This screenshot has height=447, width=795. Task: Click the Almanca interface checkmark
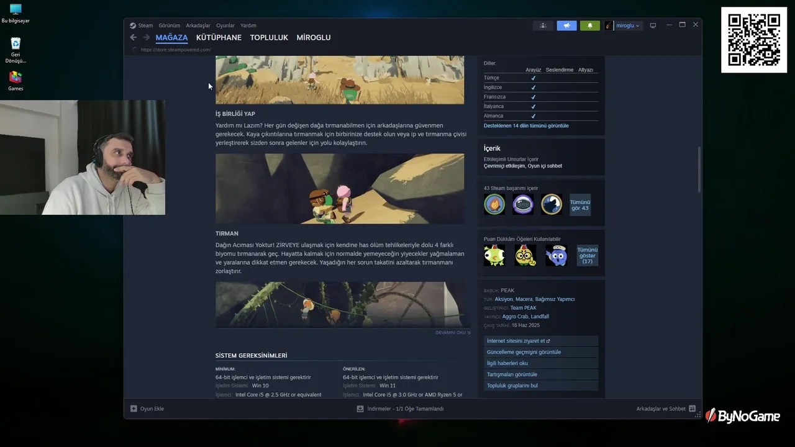tap(534, 116)
